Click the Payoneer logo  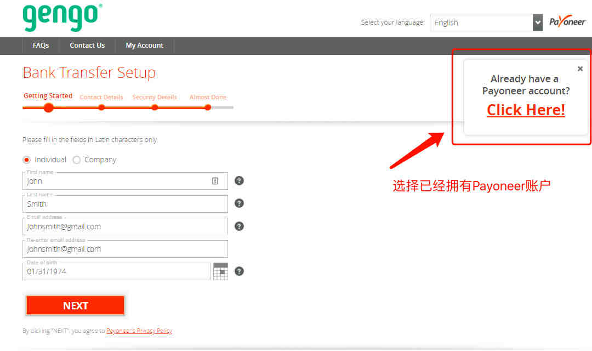click(x=567, y=21)
